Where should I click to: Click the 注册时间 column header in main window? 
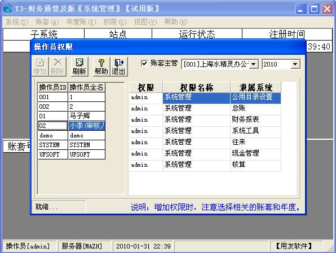(x=287, y=34)
